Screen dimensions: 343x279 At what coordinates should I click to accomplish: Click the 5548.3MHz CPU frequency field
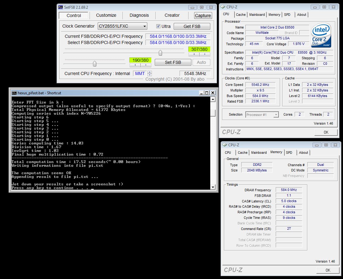[x=195, y=73]
